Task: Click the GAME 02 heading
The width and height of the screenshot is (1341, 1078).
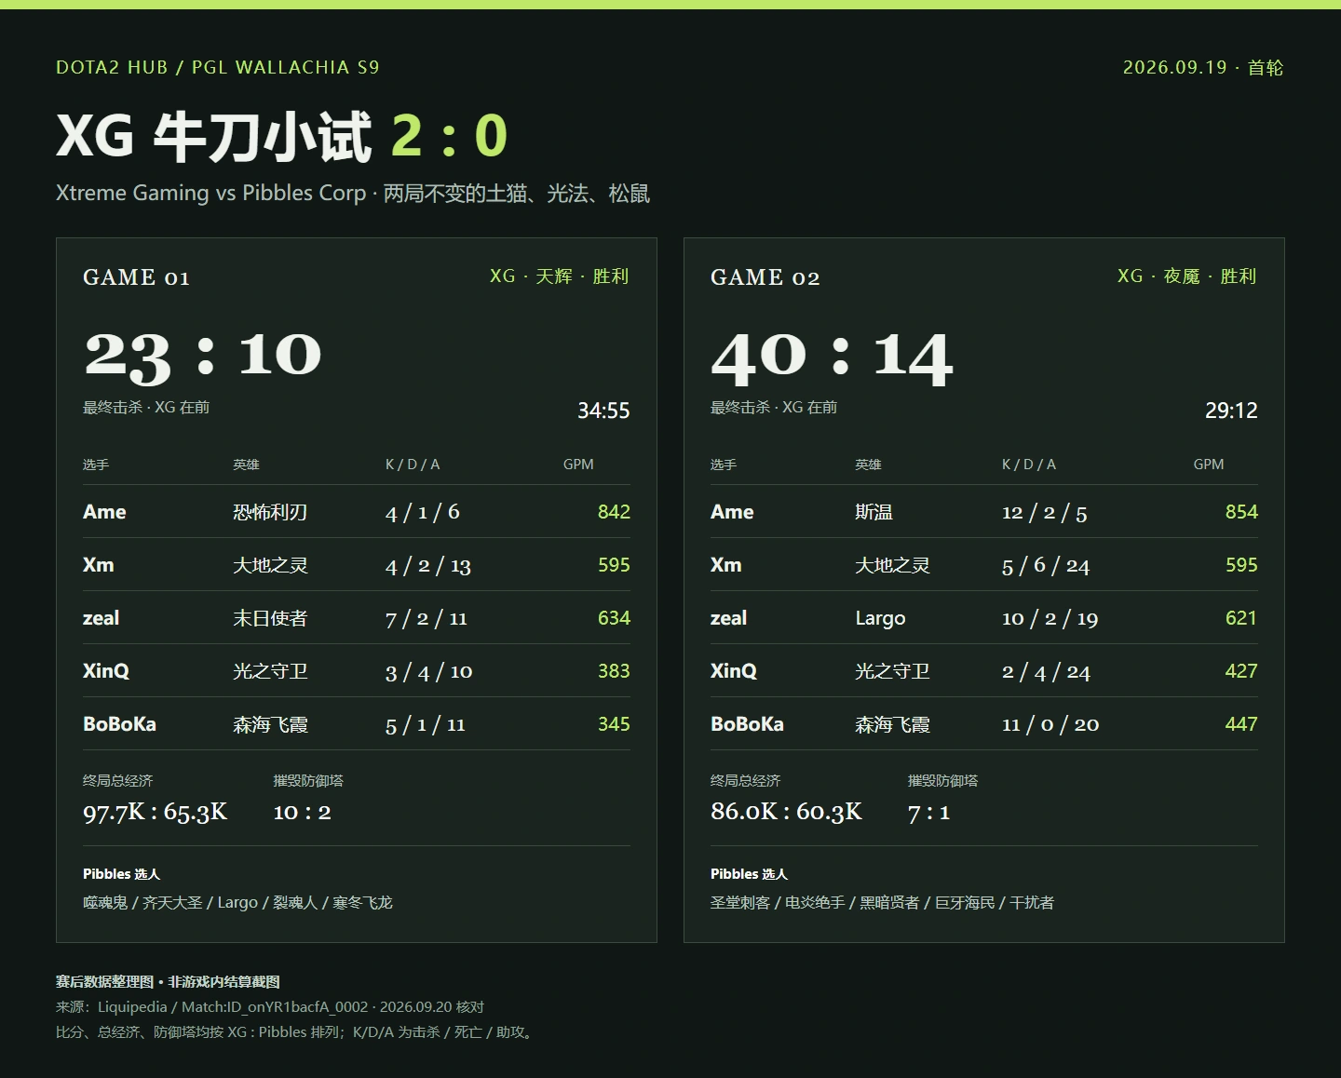Action: 765,277
